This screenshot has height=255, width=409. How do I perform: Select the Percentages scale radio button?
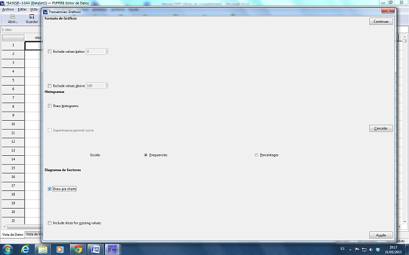pos(257,155)
